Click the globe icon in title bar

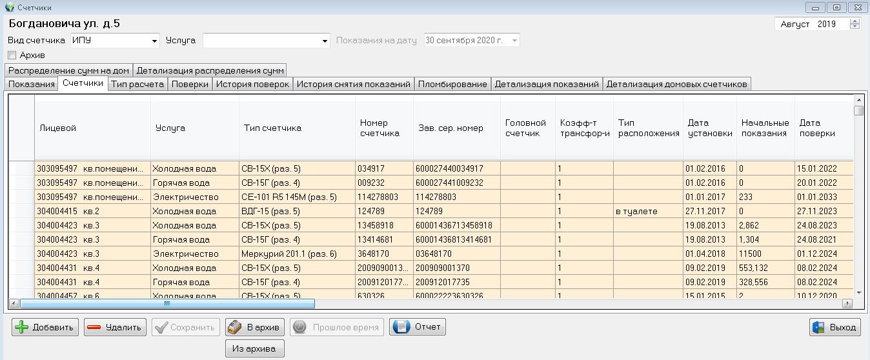8,7
